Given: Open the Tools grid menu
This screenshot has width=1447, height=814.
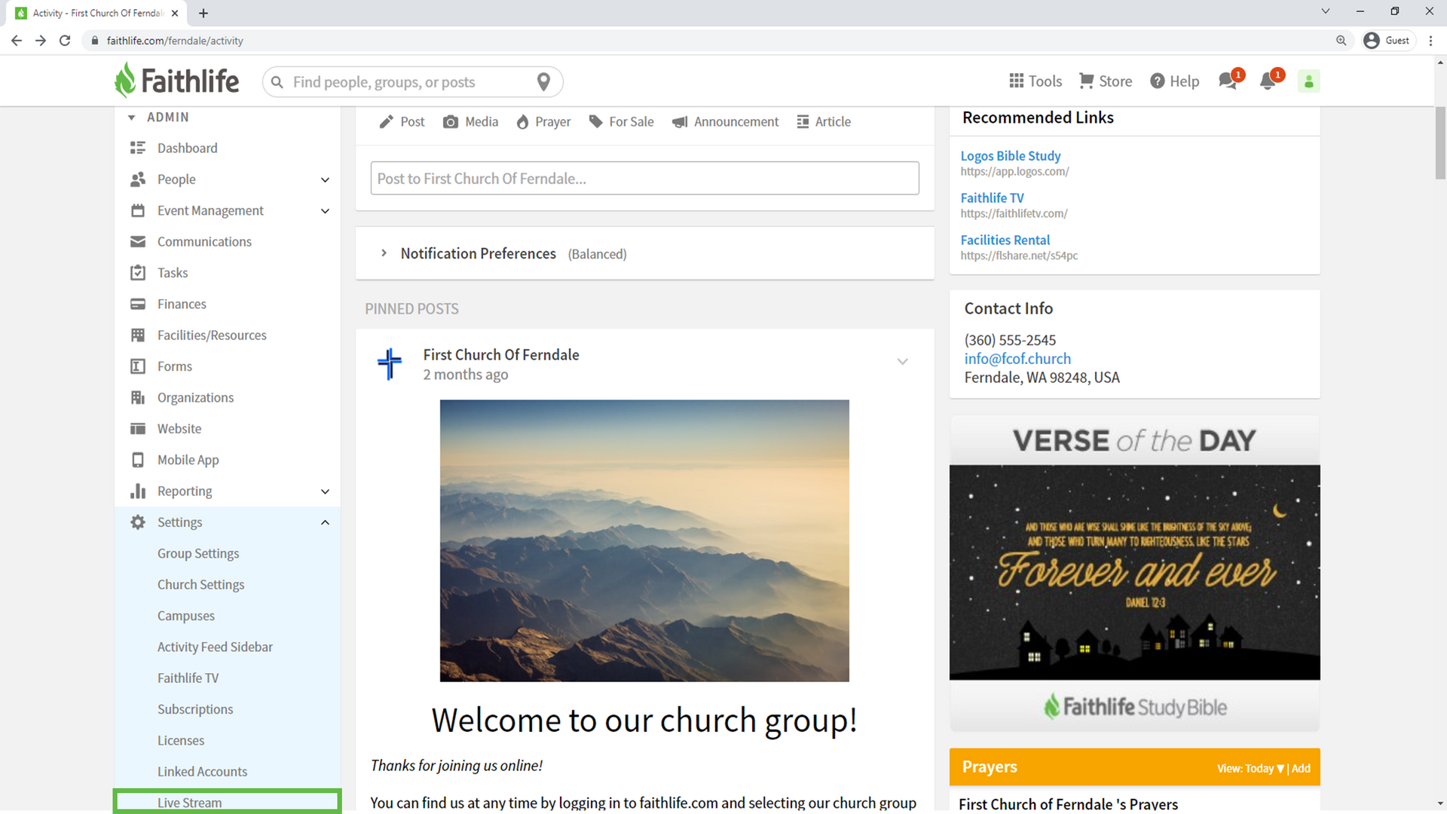Looking at the screenshot, I should tap(1036, 81).
